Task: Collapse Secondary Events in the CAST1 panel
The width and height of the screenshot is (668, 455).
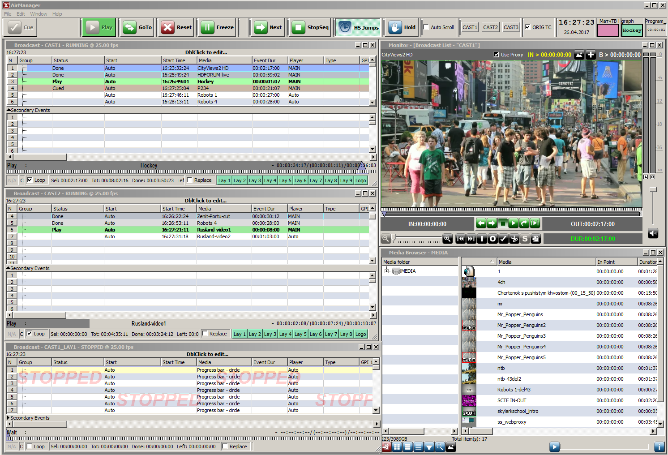Action: point(9,110)
